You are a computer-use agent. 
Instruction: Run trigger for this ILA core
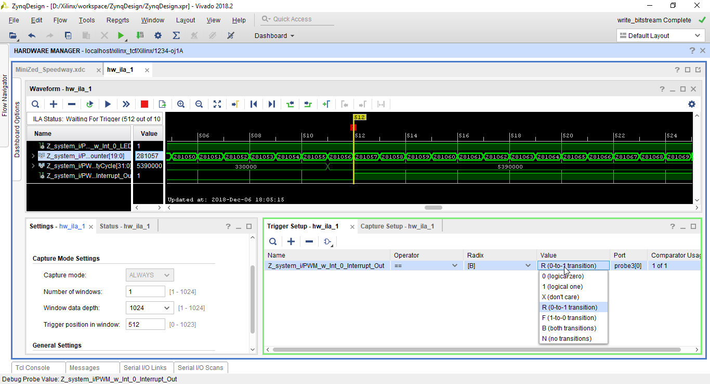click(108, 104)
